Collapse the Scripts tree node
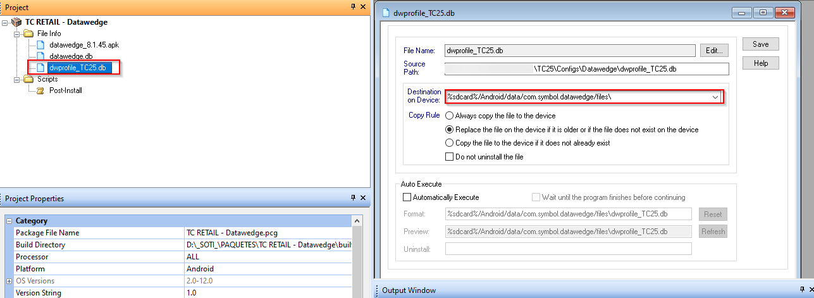The height and width of the screenshot is (298, 814). 17,79
